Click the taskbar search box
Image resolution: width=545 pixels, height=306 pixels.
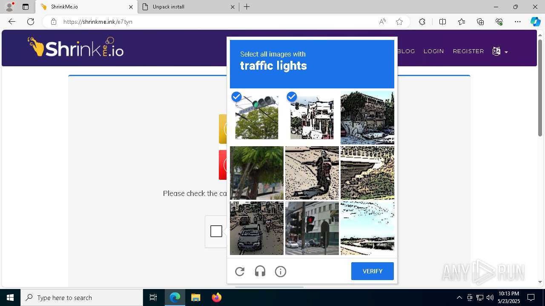(82, 297)
